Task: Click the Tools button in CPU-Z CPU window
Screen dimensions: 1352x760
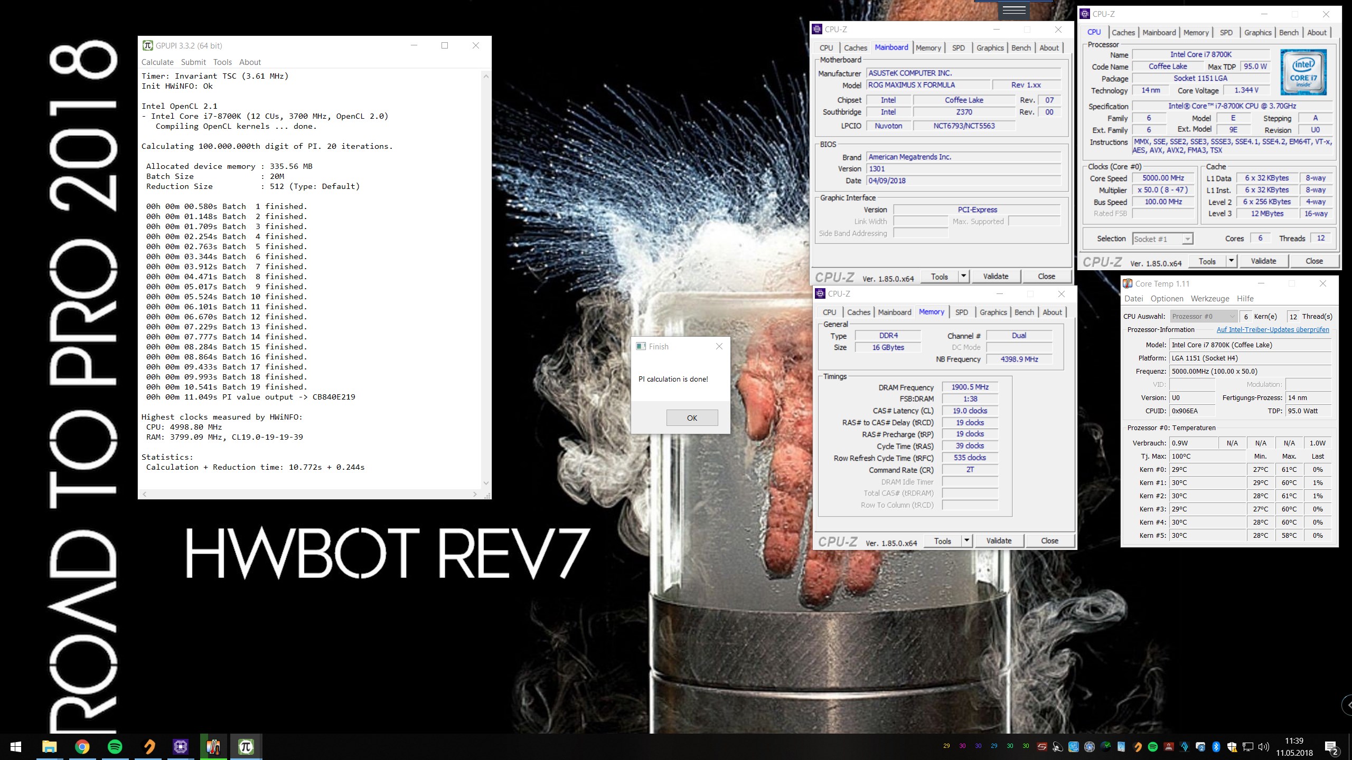Action: pos(1207,261)
